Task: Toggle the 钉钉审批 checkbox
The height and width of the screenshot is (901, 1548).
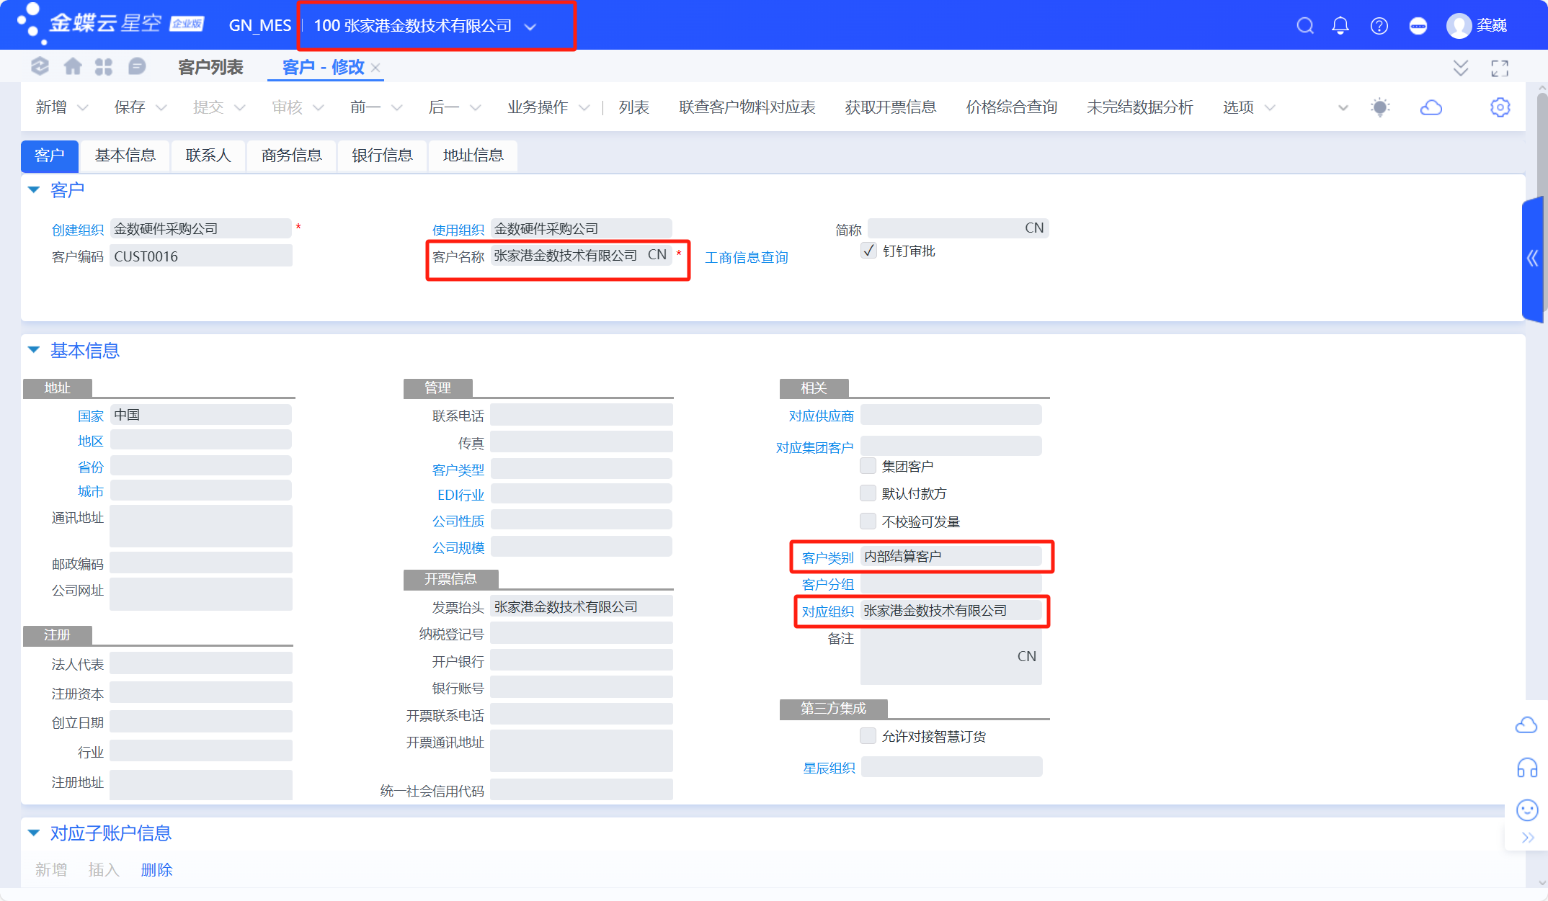Action: pos(868,251)
